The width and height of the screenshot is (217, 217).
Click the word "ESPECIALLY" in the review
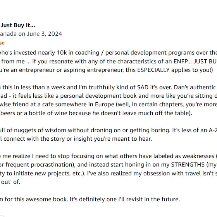[x=153, y=70]
